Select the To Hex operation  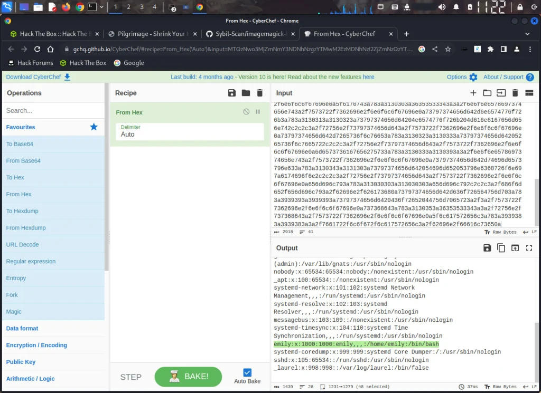point(53,177)
